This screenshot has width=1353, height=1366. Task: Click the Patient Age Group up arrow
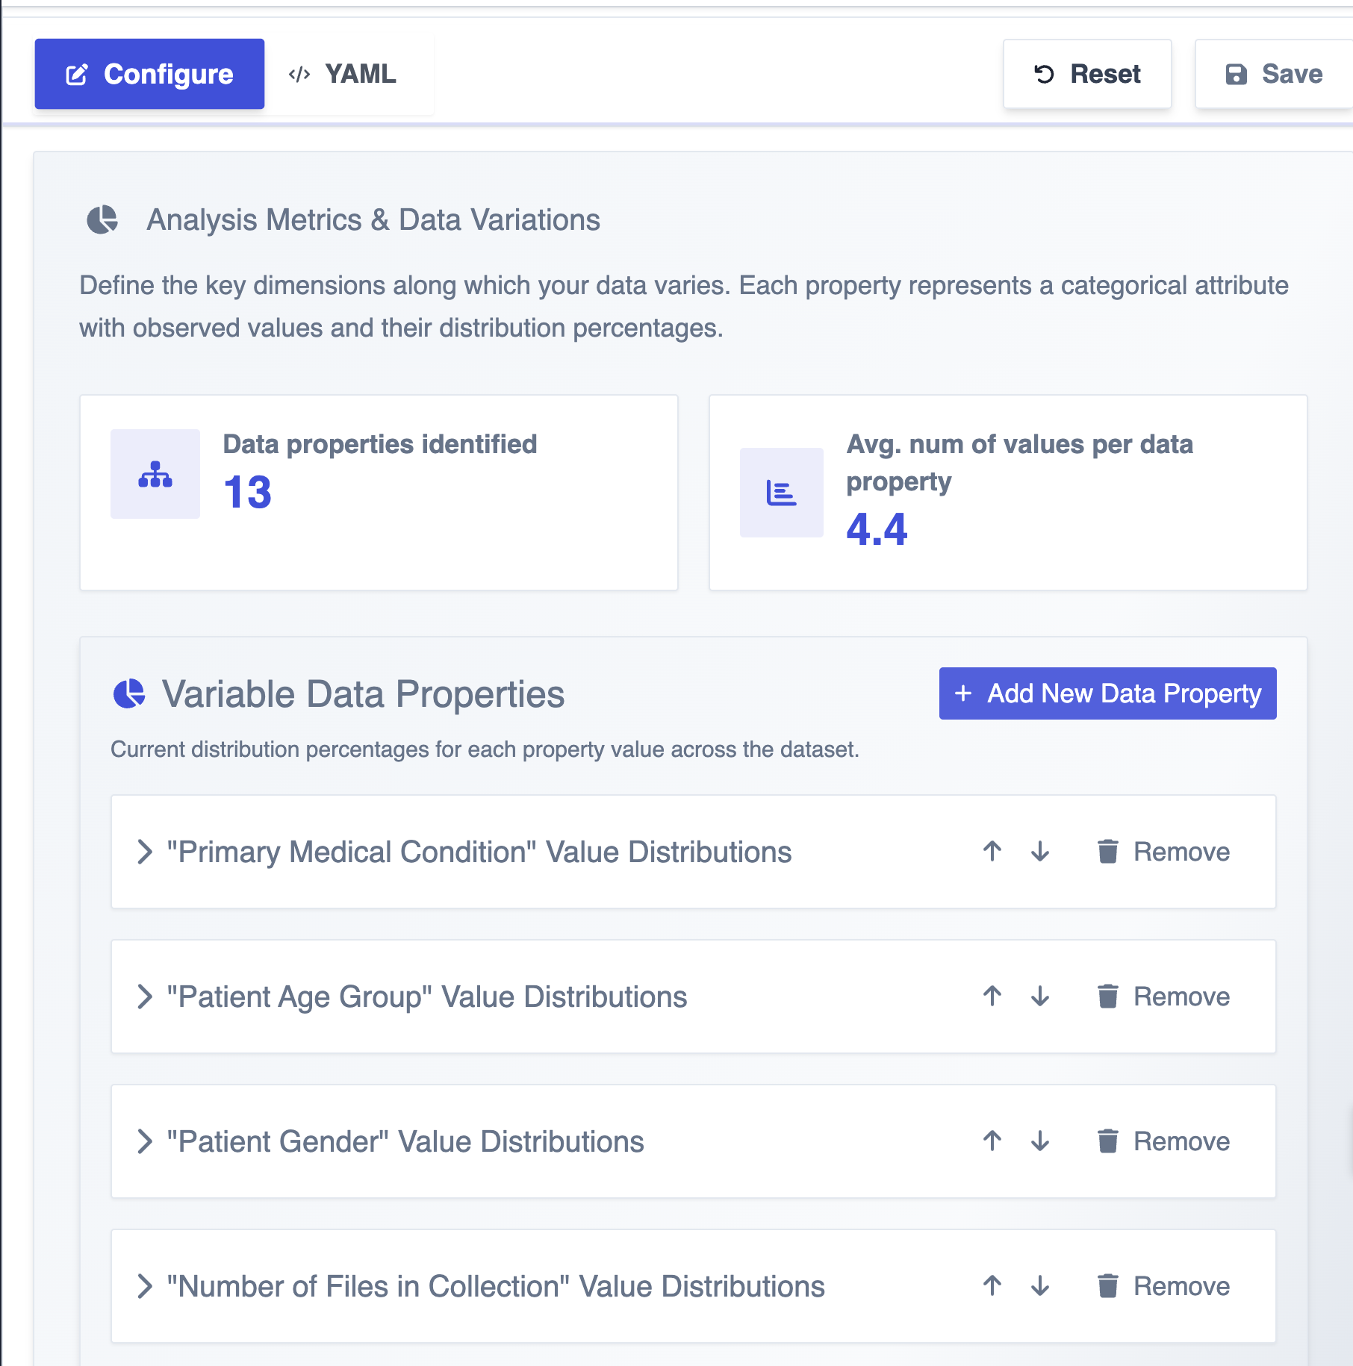[x=992, y=997]
